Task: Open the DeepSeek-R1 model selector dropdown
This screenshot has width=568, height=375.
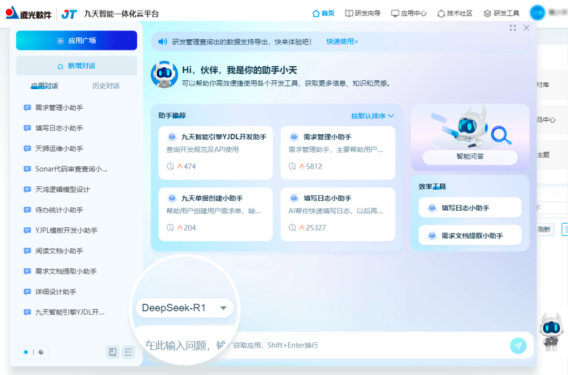Action: tap(185, 308)
